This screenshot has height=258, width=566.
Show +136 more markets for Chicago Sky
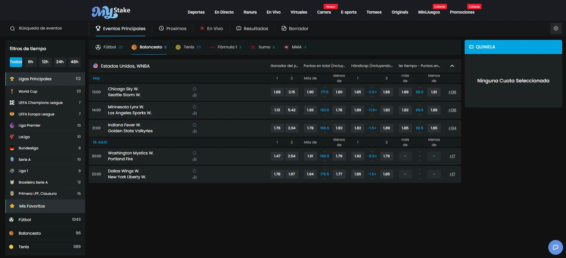(x=452, y=92)
